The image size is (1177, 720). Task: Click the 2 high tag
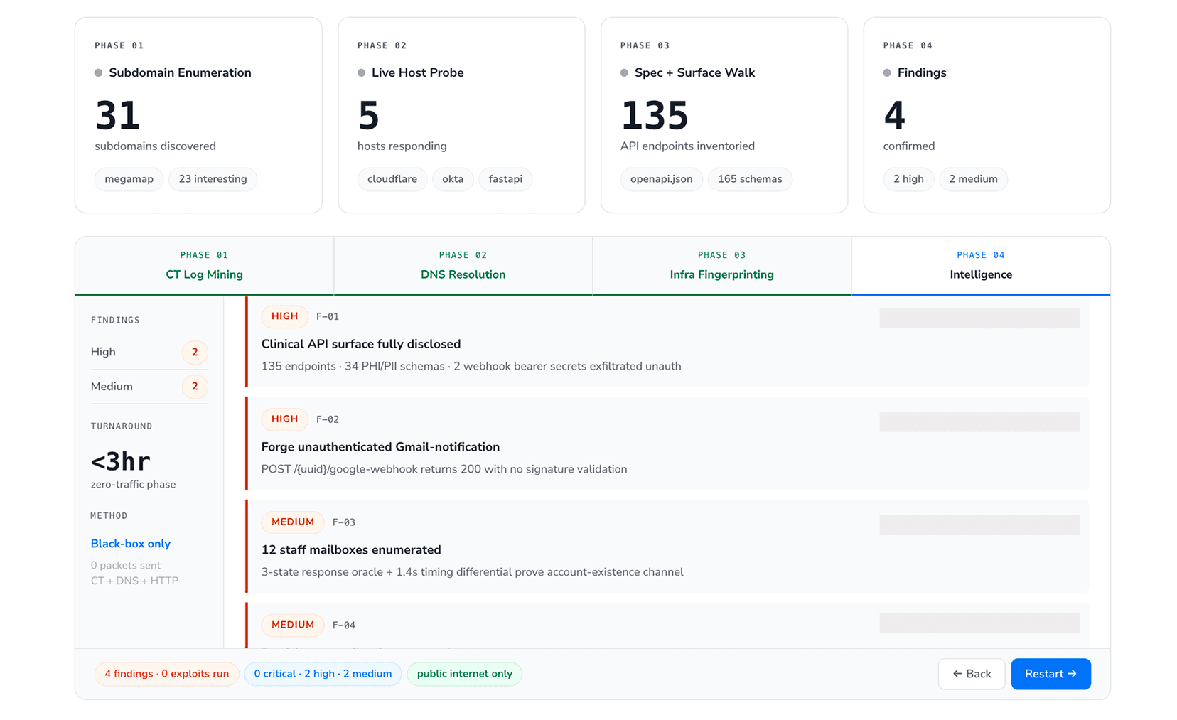[908, 179]
